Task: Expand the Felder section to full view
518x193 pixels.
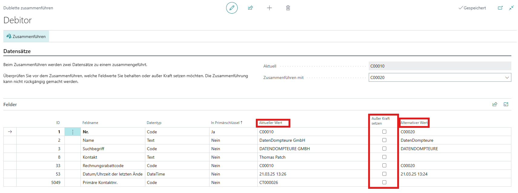Action: (x=506, y=104)
